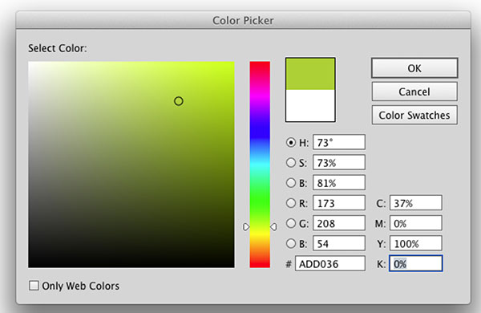
Task: Dismiss dialog with Cancel button
Action: point(414,91)
